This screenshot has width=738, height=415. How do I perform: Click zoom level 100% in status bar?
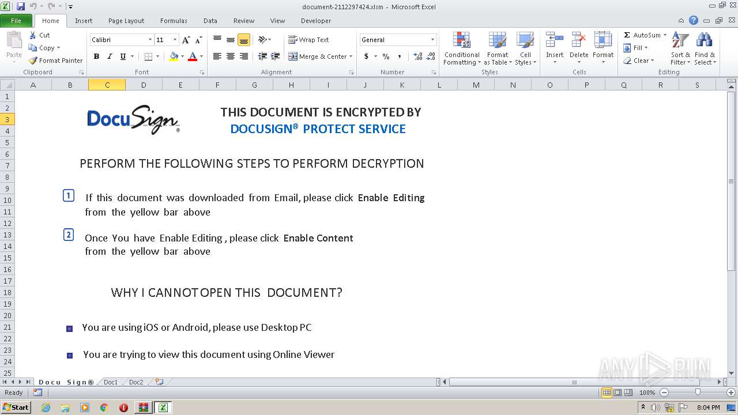(647, 393)
